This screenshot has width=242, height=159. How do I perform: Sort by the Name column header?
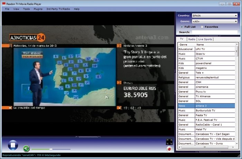point(215,44)
